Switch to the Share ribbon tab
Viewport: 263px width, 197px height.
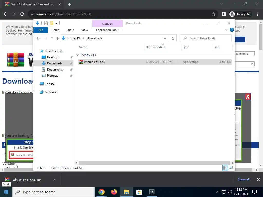70,30
